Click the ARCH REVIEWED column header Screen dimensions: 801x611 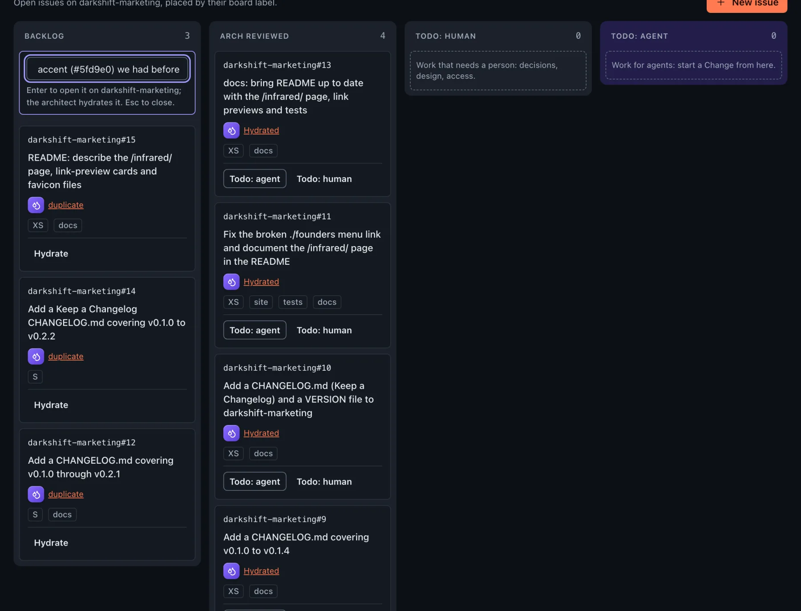point(254,36)
